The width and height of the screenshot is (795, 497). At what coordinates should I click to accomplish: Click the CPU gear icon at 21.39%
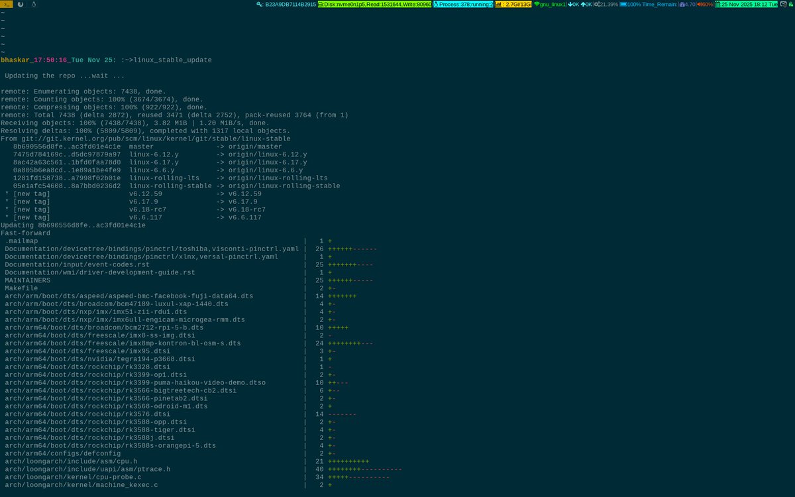click(x=598, y=3)
